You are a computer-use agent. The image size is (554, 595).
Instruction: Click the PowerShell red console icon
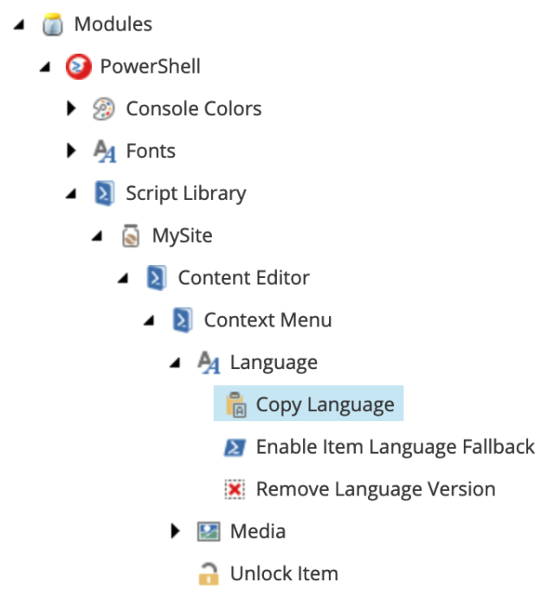click(x=79, y=67)
